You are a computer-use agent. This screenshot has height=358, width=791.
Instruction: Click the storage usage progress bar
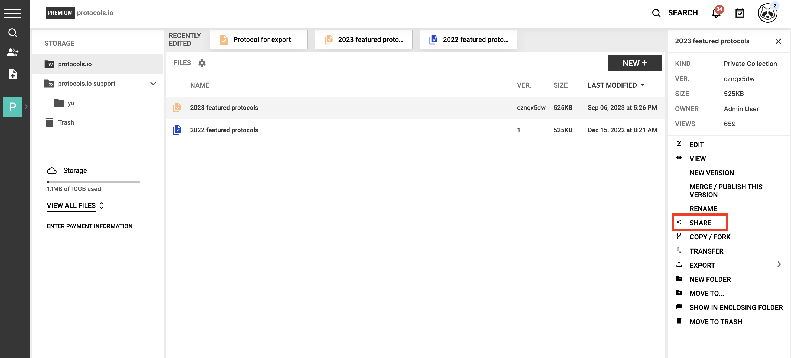coord(93,182)
